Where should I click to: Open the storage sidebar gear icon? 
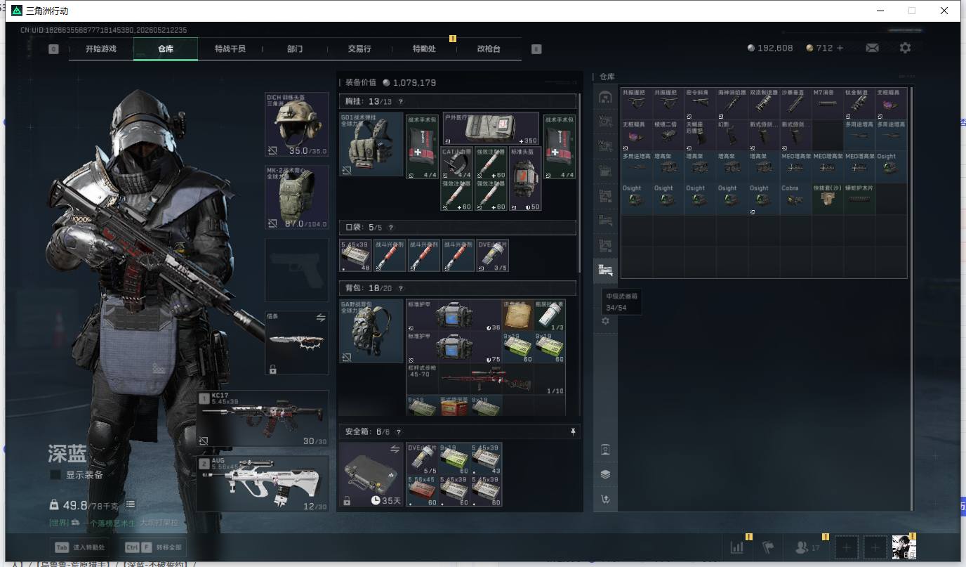click(605, 321)
